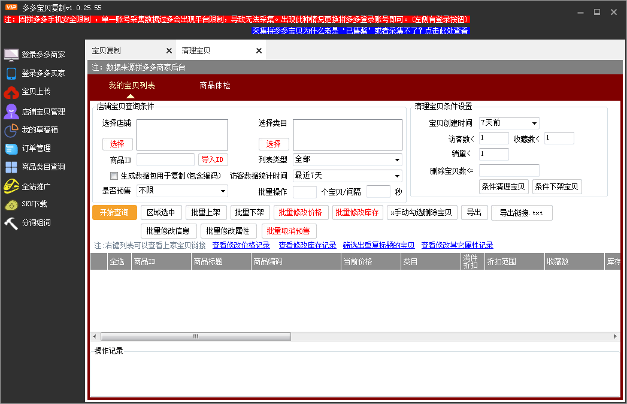Click 批量修改价格 button

(301, 213)
